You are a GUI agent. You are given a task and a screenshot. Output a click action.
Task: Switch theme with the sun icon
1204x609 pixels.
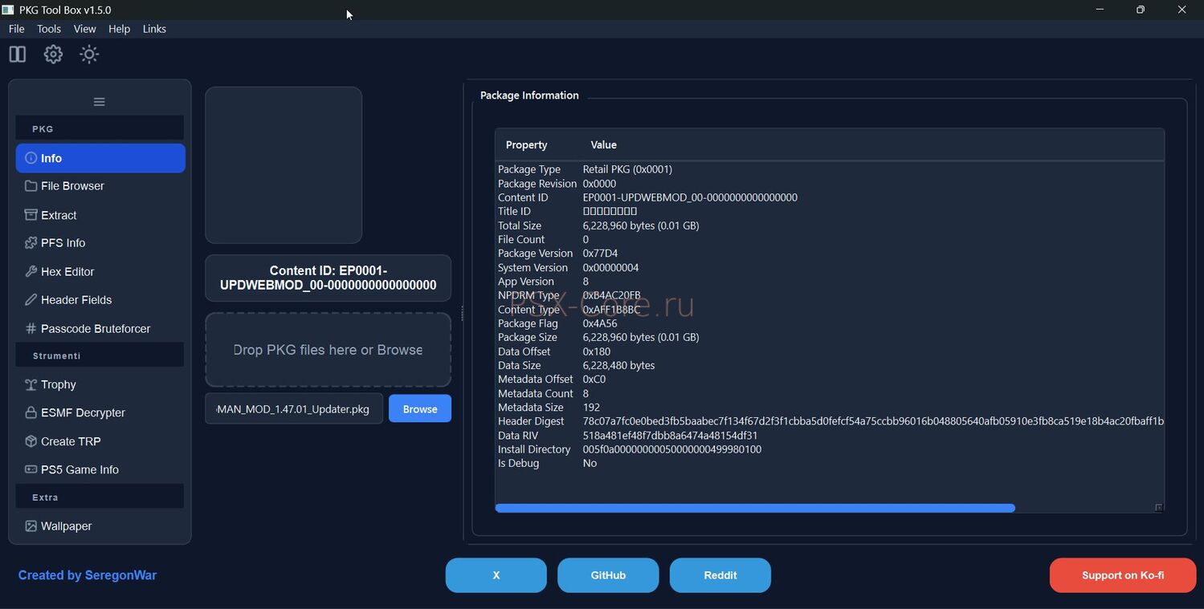click(x=89, y=55)
